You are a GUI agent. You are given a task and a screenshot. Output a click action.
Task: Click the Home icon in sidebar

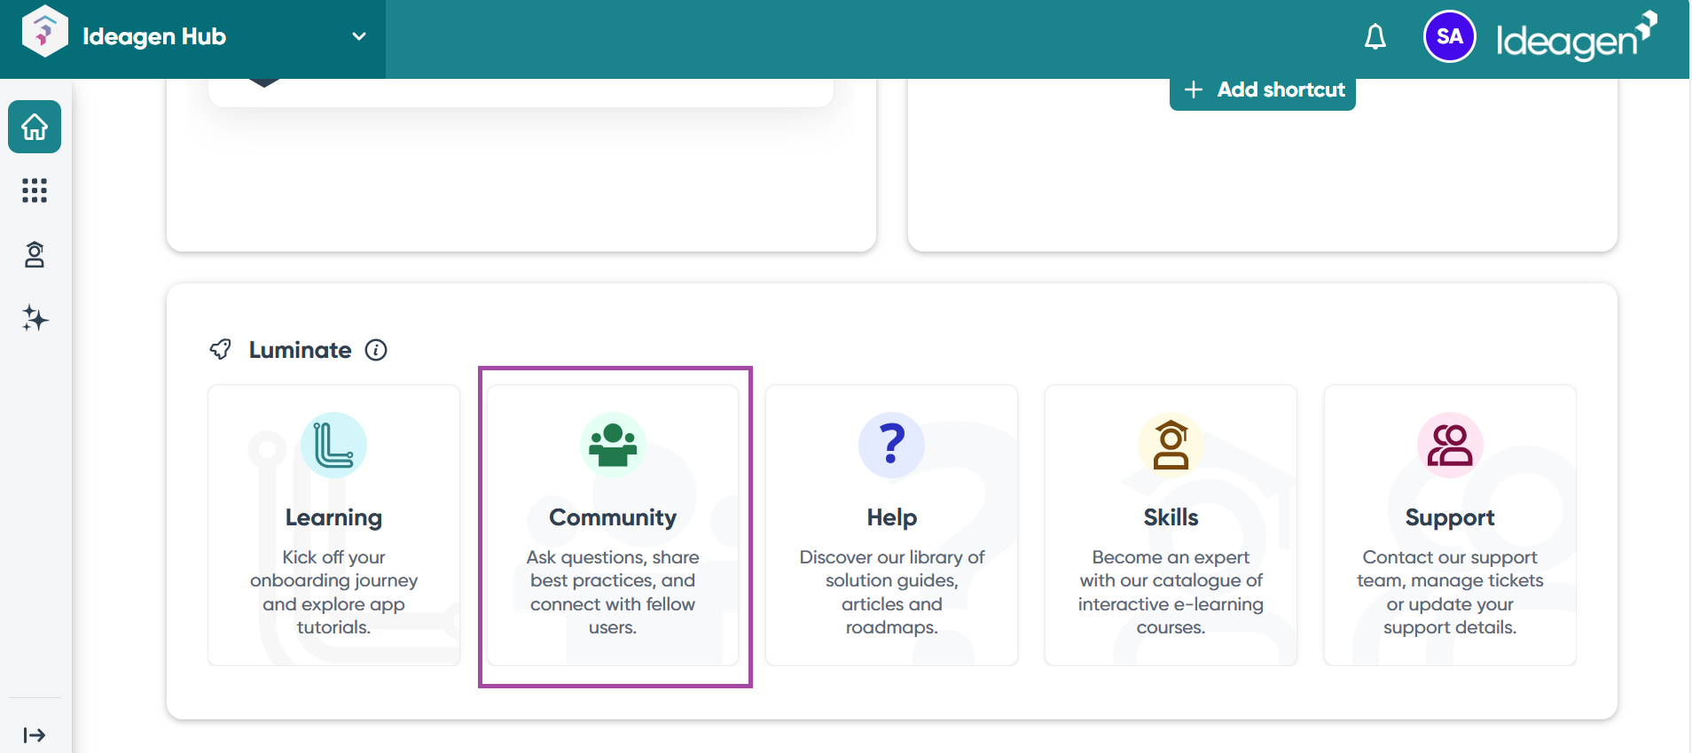pyautogui.click(x=35, y=127)
